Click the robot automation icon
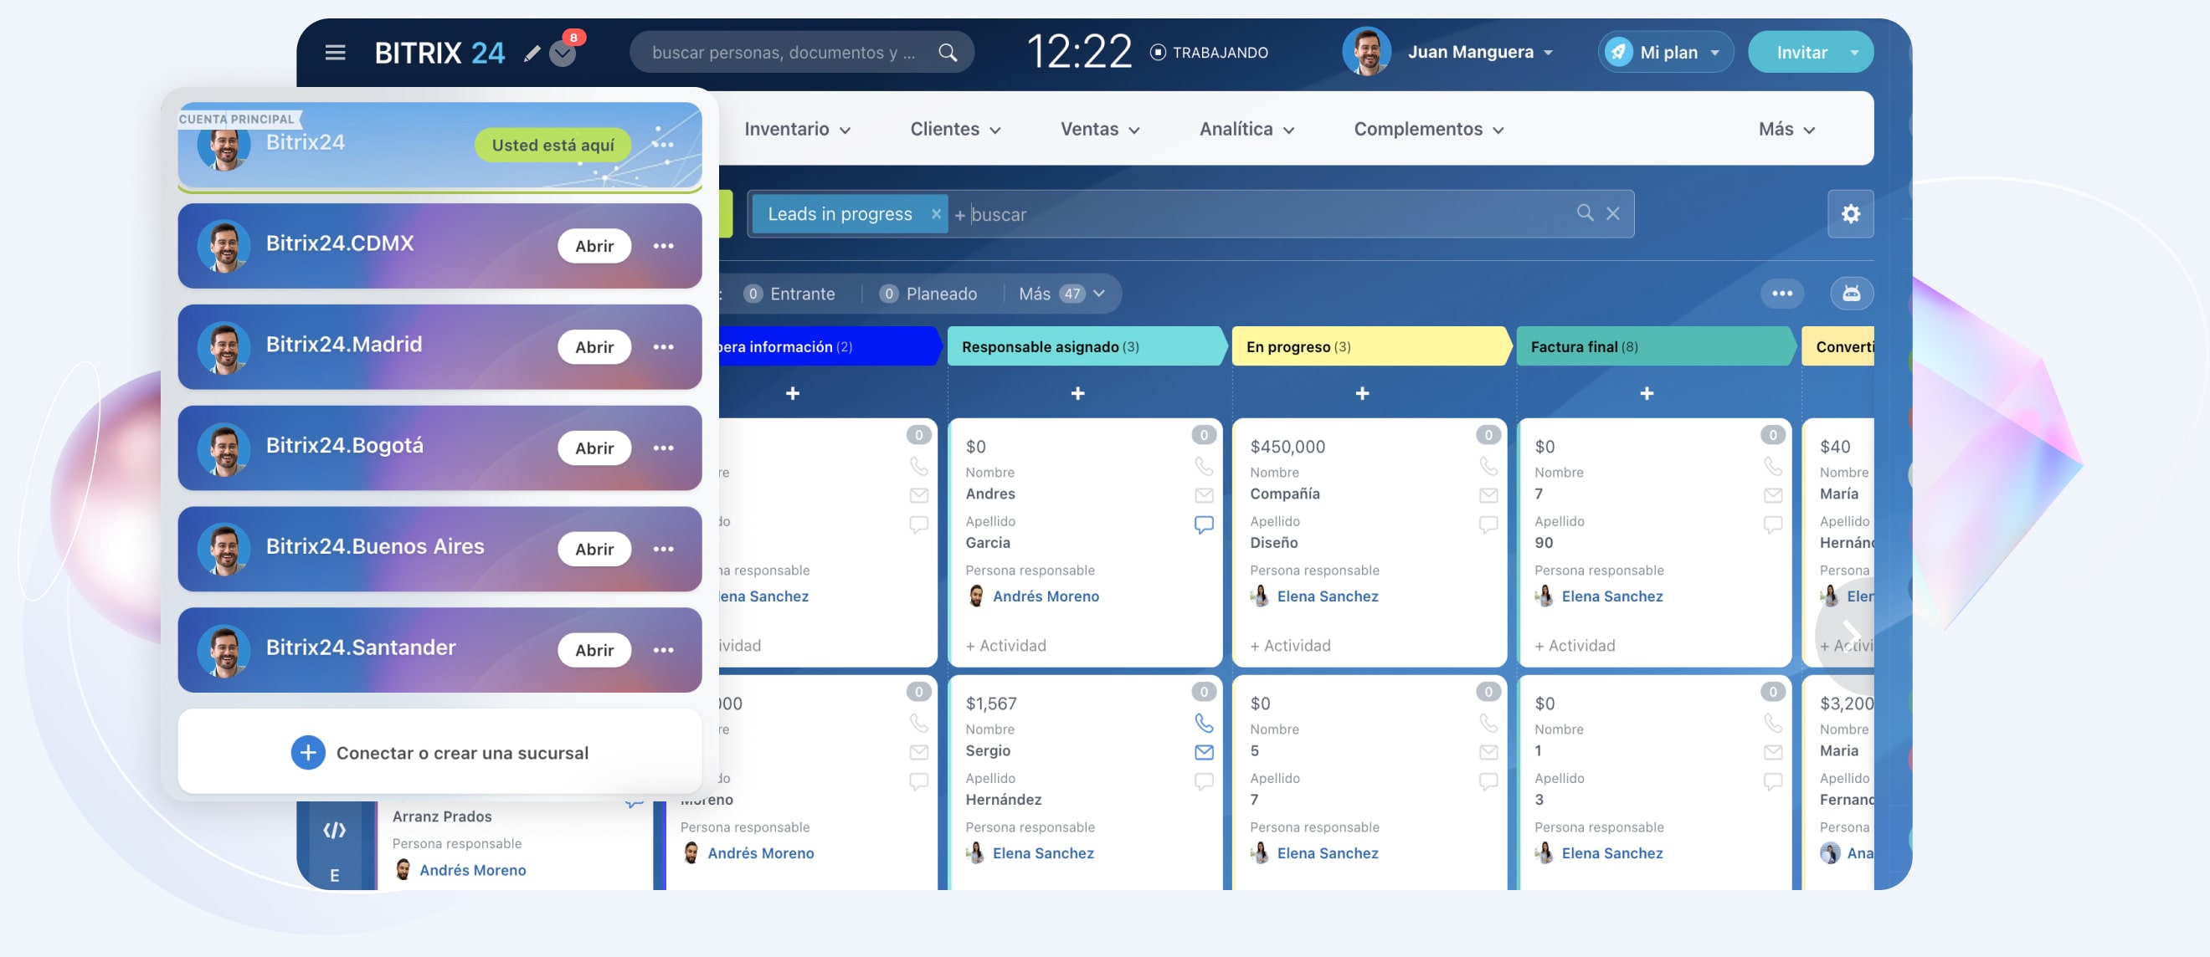This screenshot has height=957, width=2210. [x=1851, y=294]
